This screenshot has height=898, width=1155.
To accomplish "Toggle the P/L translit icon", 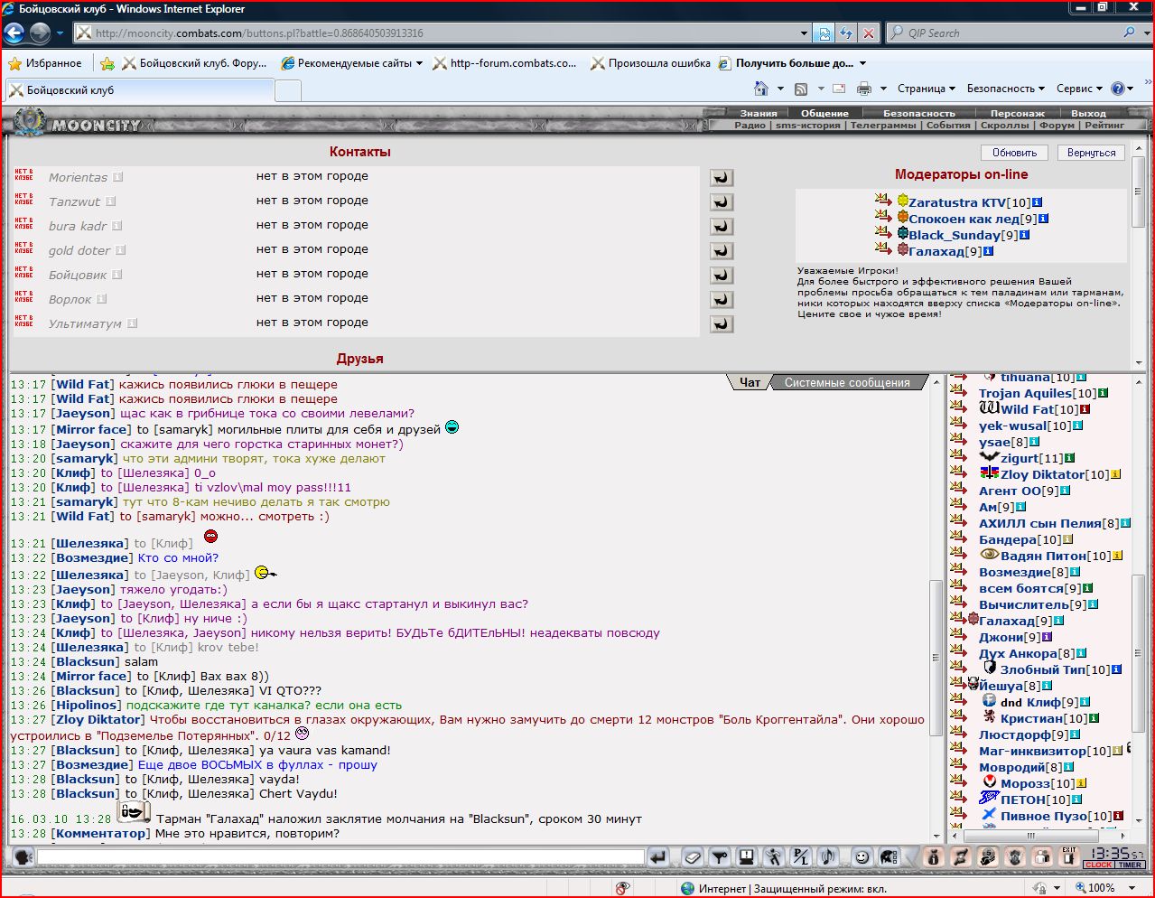I will point(800,856).
